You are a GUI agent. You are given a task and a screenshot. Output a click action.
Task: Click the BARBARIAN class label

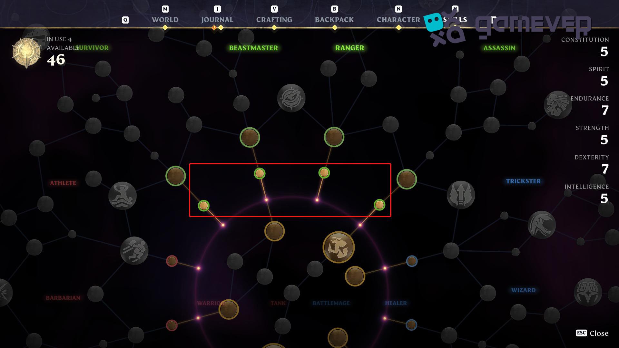pyautogui.click(x=63, y=298)
